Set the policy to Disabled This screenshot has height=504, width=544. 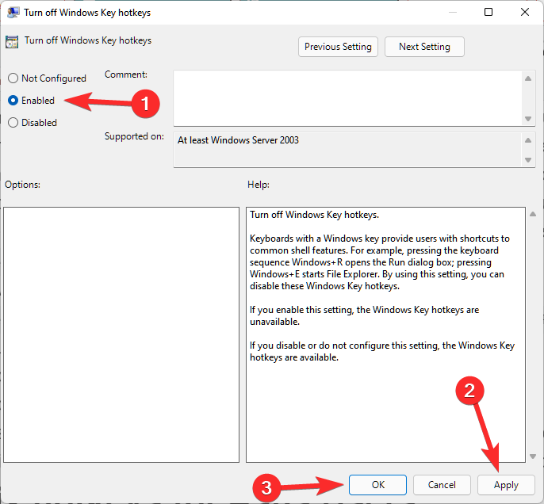(x=13, y=123)
